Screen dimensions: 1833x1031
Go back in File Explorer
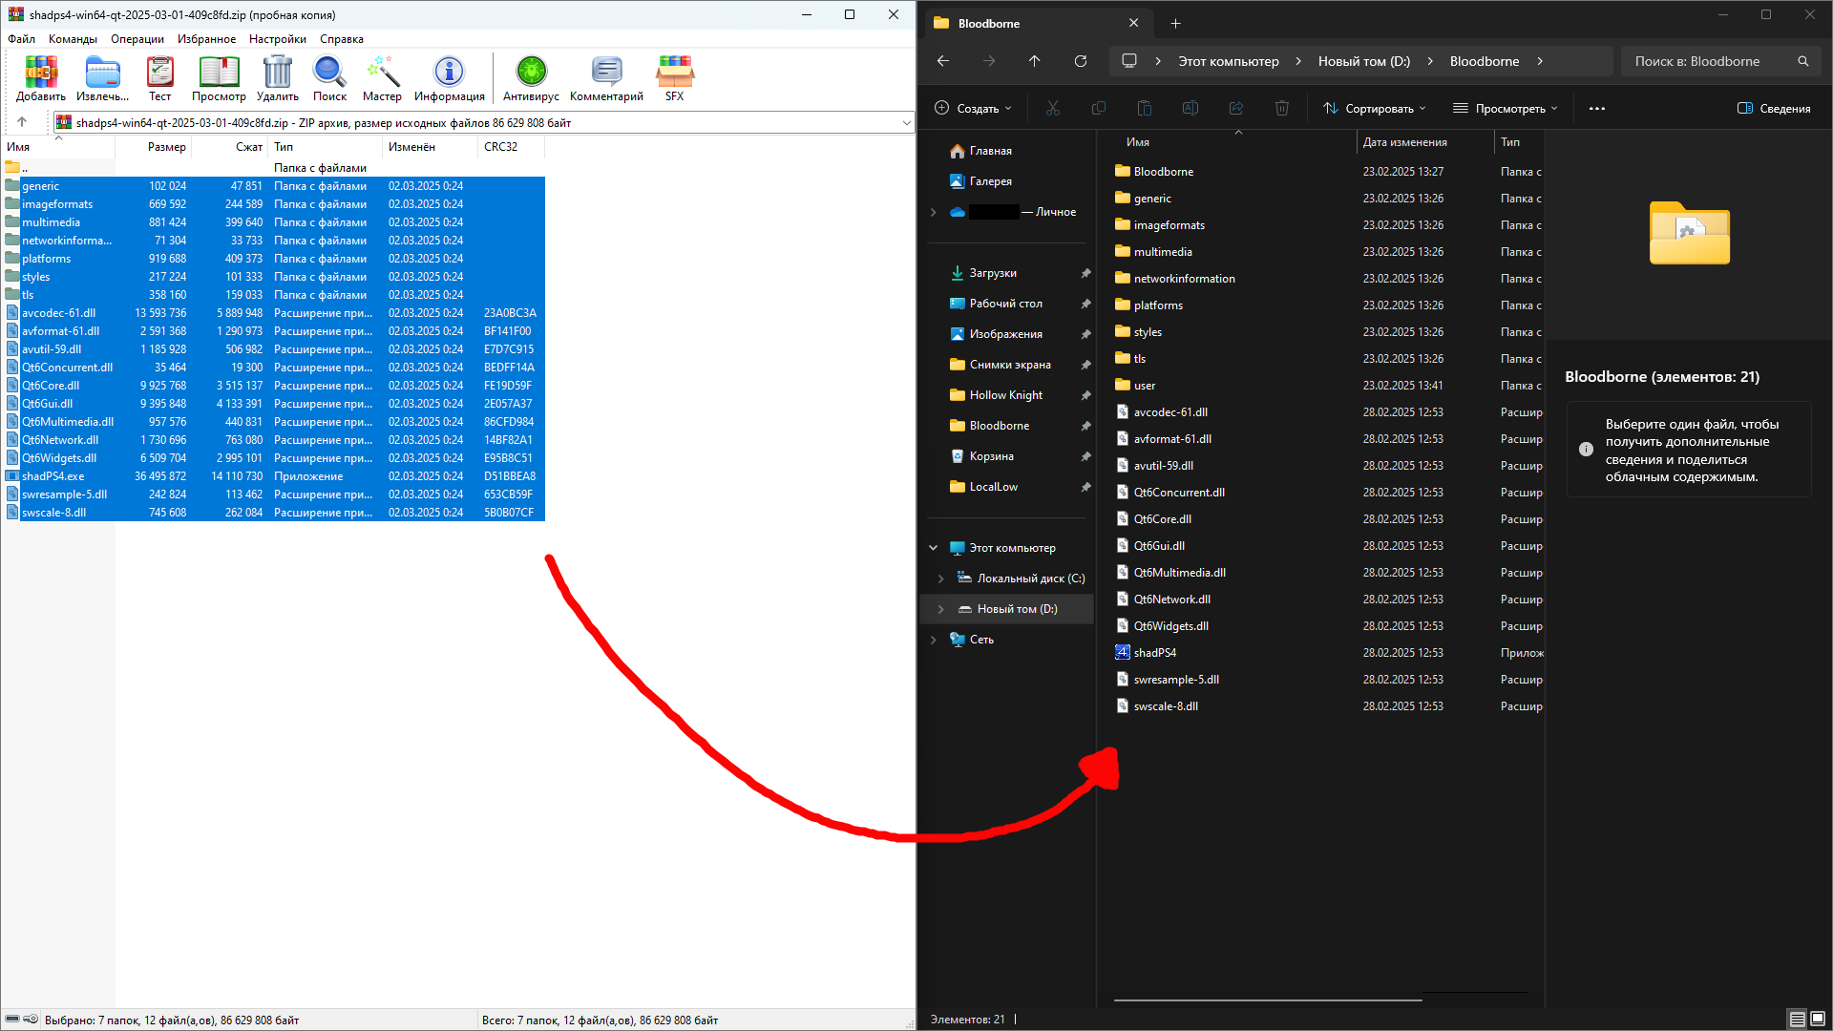click(943, 61)
